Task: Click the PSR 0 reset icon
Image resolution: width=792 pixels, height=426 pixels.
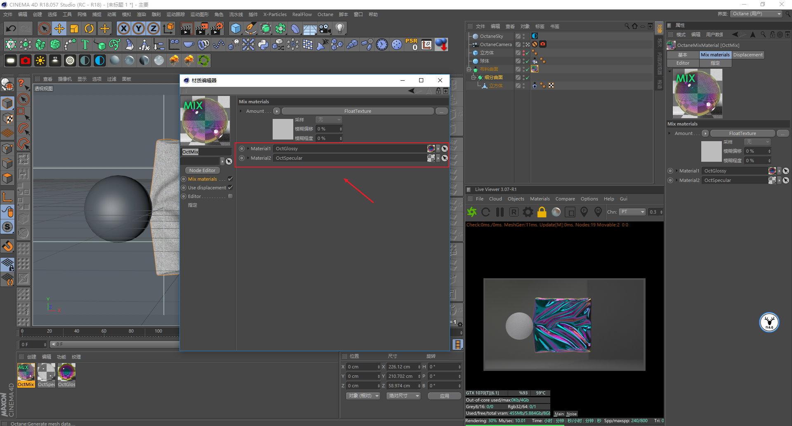Action: point(412,44)
